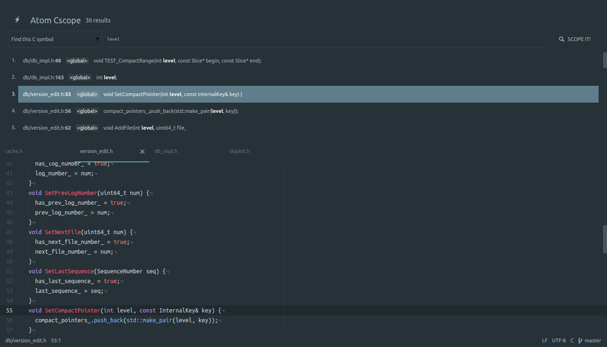Click the magnifier icon in SCOPE IT!

coord(562,39)
